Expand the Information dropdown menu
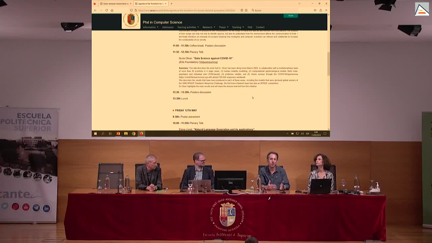This screenshot has width=432, height=243. (x=150, y=27)
